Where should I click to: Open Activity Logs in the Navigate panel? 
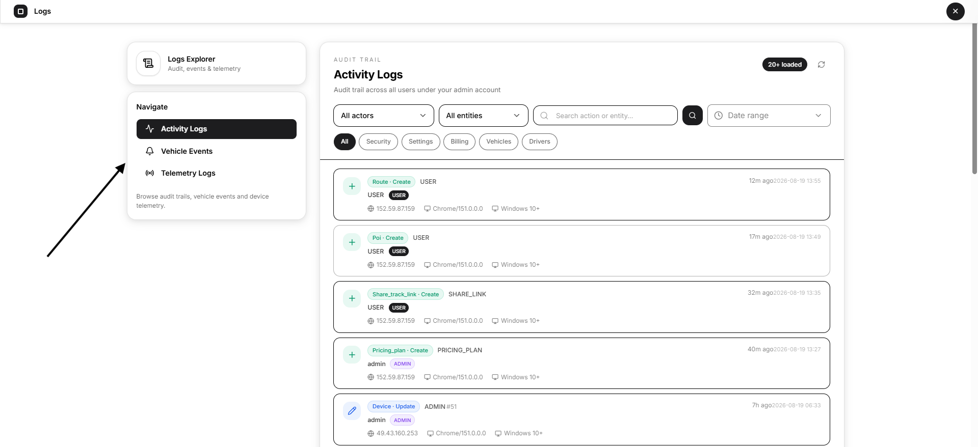[216, 129]
